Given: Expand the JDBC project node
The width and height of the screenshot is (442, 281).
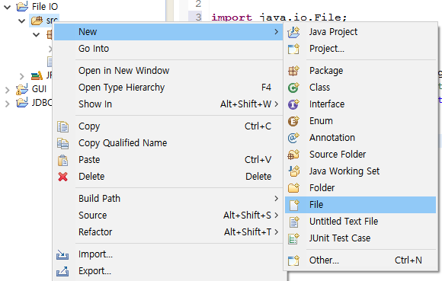Looking at the screenshot, I should coord(8,104).
